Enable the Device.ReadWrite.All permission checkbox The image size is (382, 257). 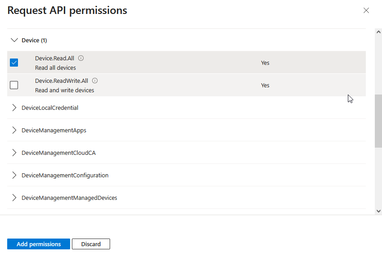[x=14, y=85]
